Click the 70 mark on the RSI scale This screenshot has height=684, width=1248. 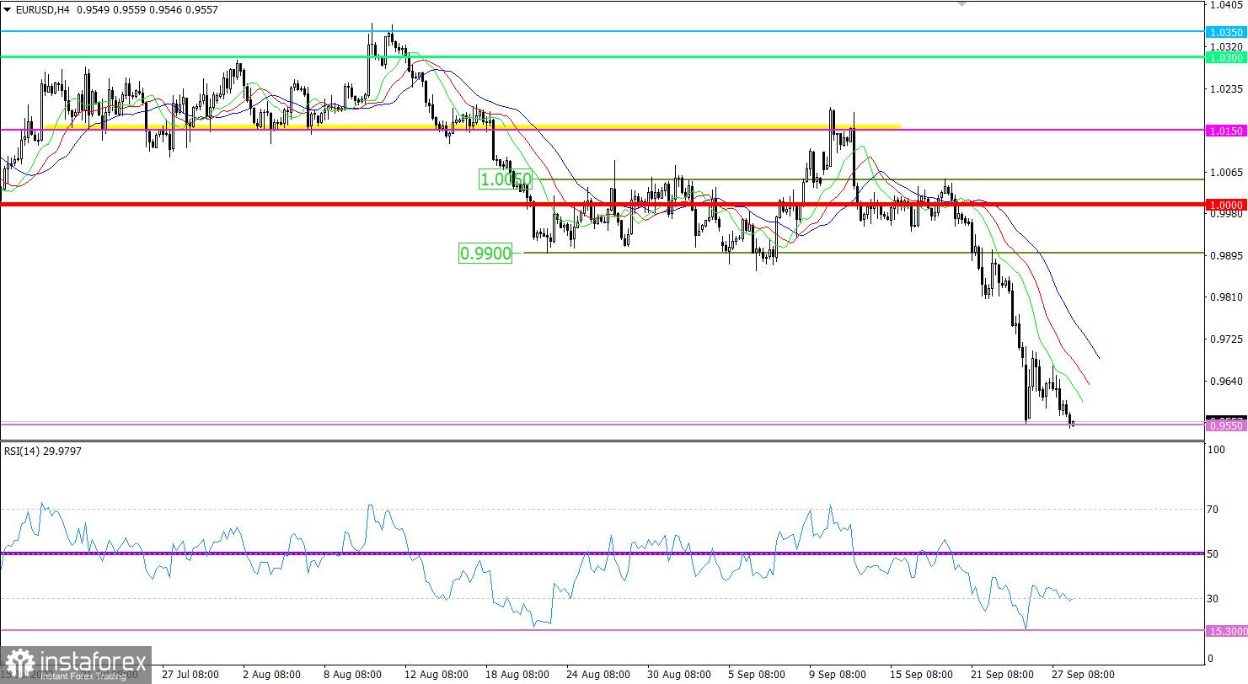pos(1214,510)
